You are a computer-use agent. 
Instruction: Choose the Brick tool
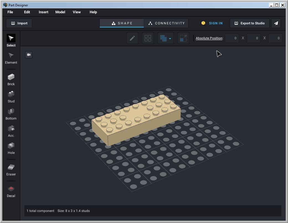tap(11, 80)
